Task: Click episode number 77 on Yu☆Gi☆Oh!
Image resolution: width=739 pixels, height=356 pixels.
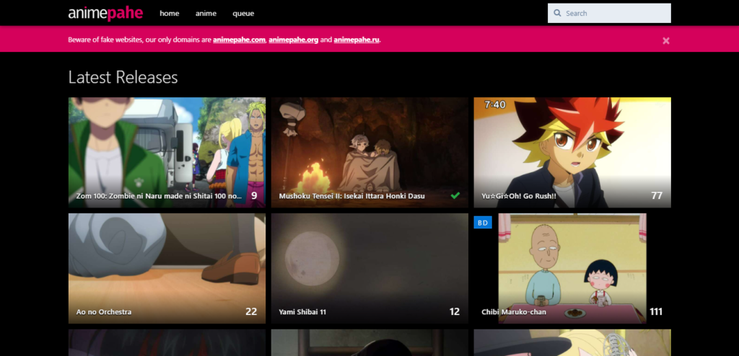Action: click(657, 195)
